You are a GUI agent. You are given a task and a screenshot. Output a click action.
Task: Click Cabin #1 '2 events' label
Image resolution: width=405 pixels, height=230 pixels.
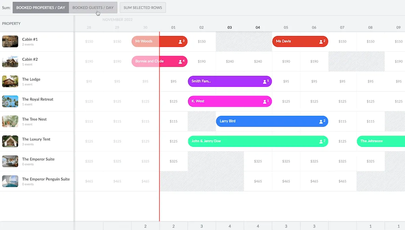[28, 45]
